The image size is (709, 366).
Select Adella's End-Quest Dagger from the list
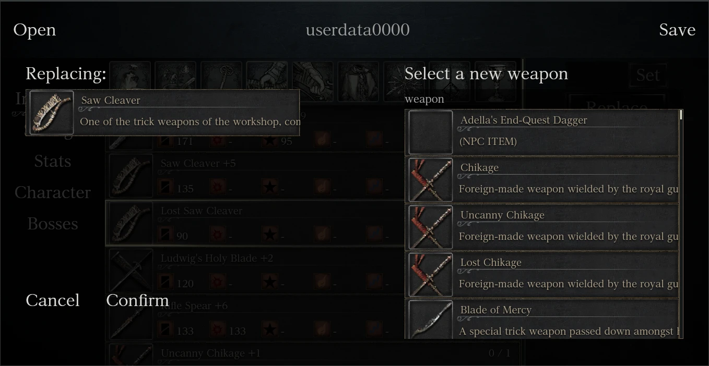(542, 132)
